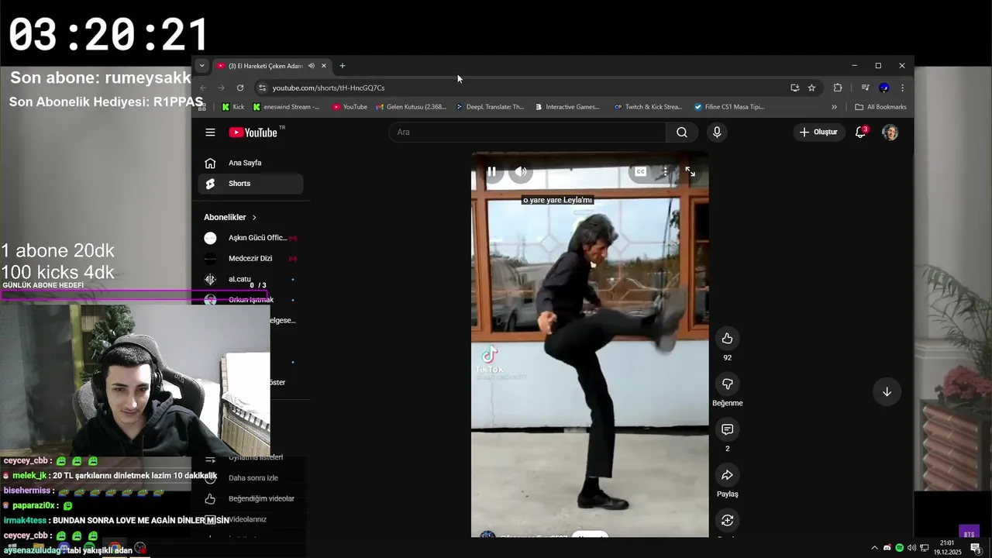Expand the Abonelikler section
Viewport: 992px width, 558px height.
230,217
